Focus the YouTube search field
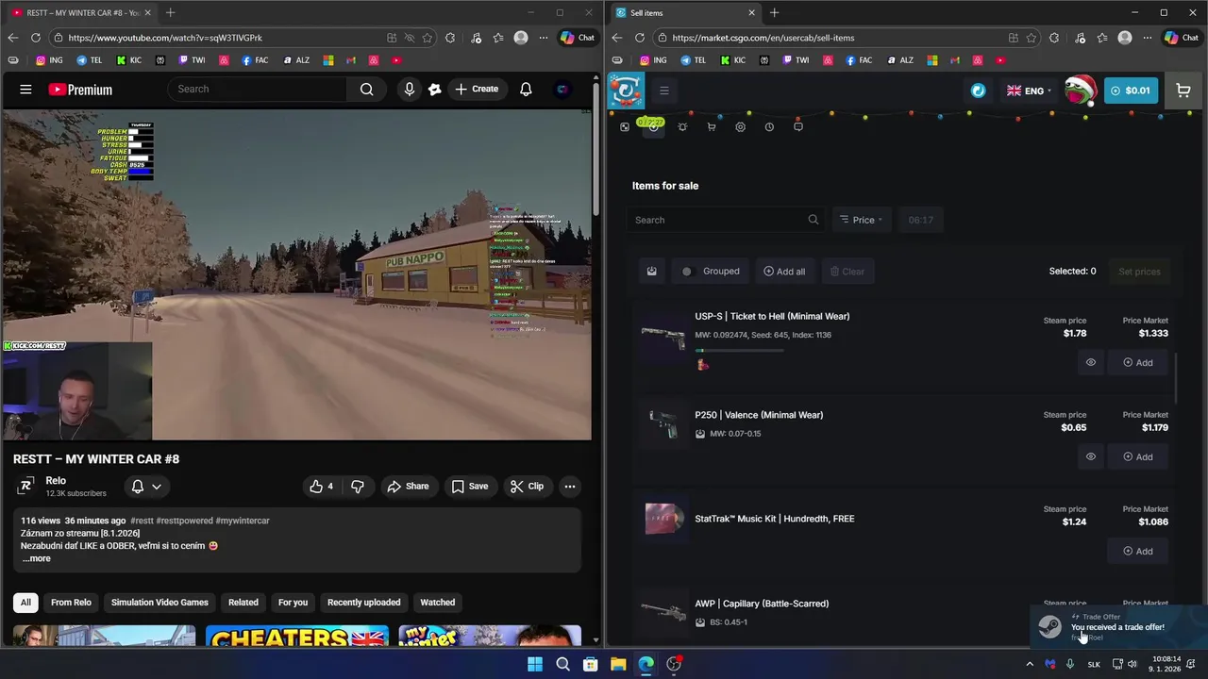Viewport: 1208px width, 679px height. [257, 89]
